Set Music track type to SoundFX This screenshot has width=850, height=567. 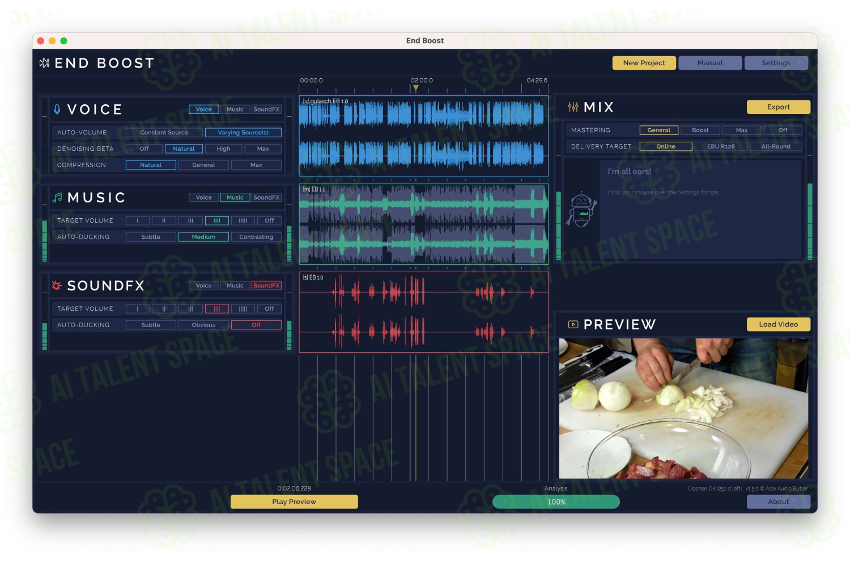pos(266,197)
